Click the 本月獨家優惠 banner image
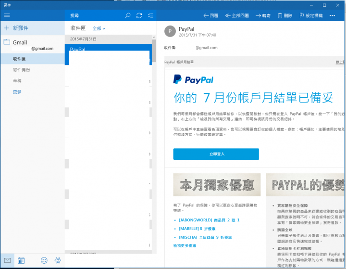This screenshot has width=346, height=269. click(217, 185)
